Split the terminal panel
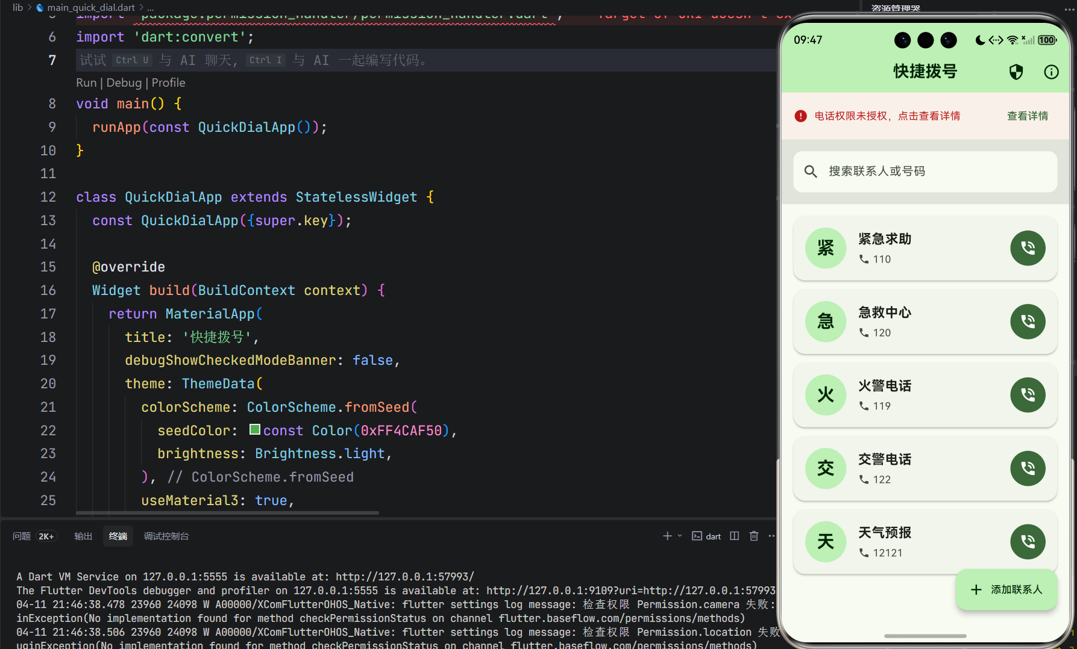 [734, 536]
